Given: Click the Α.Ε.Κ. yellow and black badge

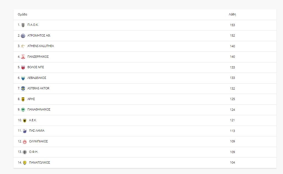Looking at the screenshot, I should tap(25, 120).
